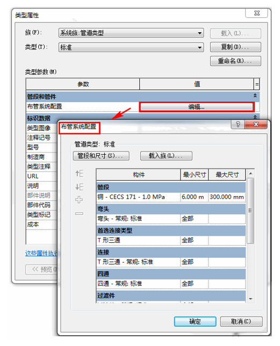Click the move row up icon
Screen dimensions: 280x346
[79, 174]
